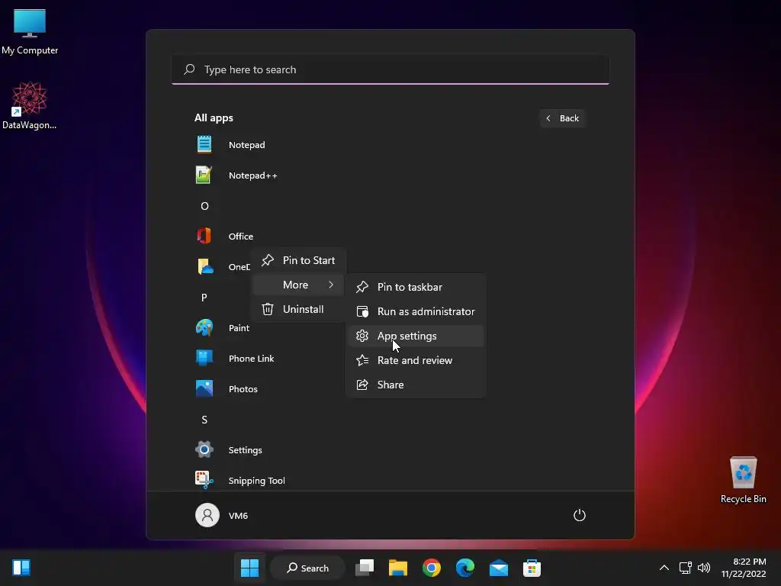Open the clock and date flyout
781x586 pixels.
[743, 568]
